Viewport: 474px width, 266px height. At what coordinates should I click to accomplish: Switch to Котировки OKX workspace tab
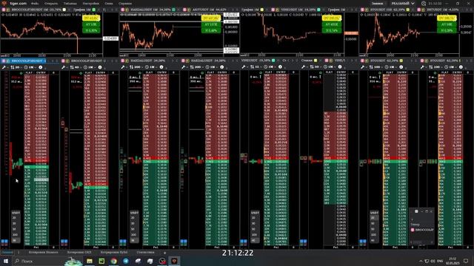coord(79,252)
